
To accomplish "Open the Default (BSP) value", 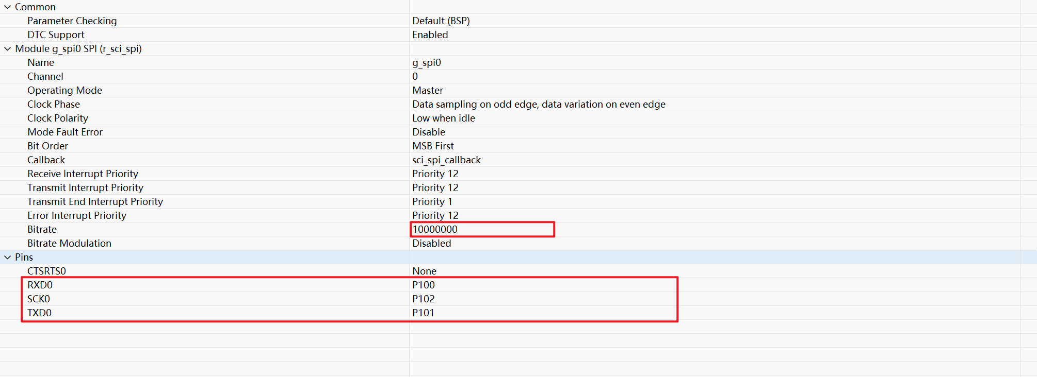I will [x=441, y=21].
